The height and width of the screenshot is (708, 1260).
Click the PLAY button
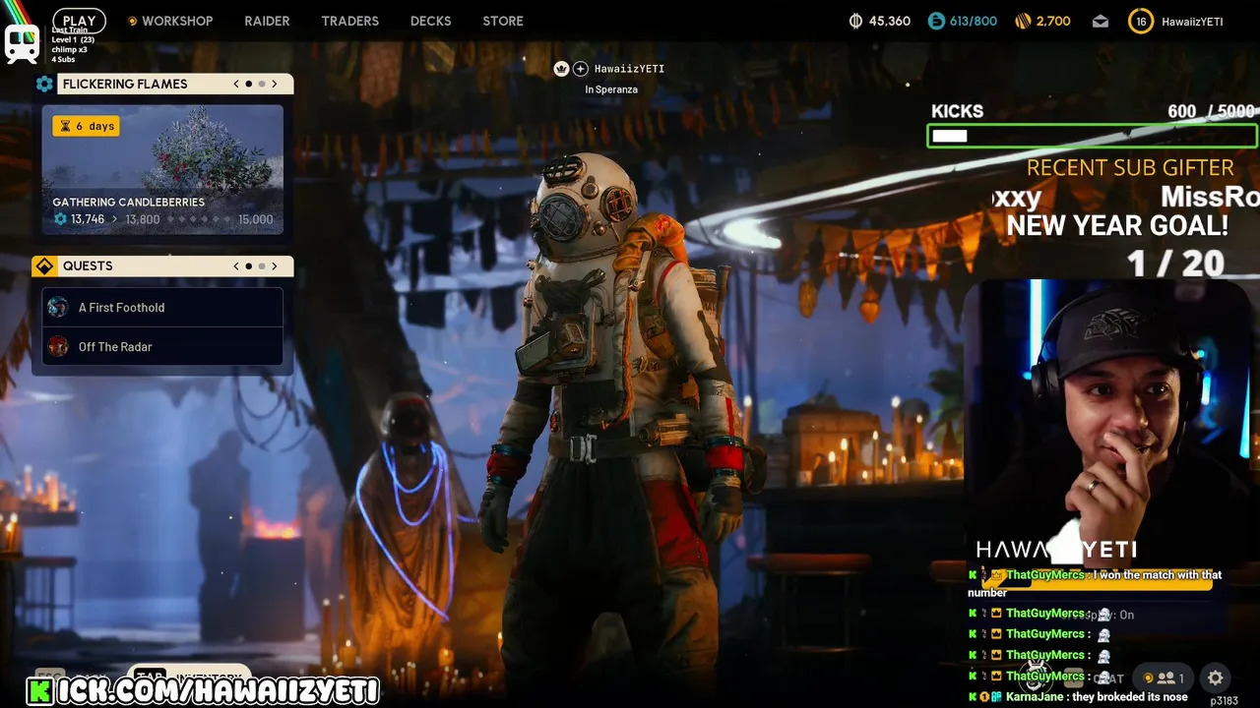pos(79,21)
